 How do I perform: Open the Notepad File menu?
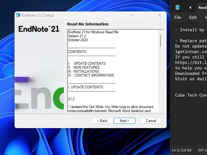pyautogui.click(x=178, y=17)
